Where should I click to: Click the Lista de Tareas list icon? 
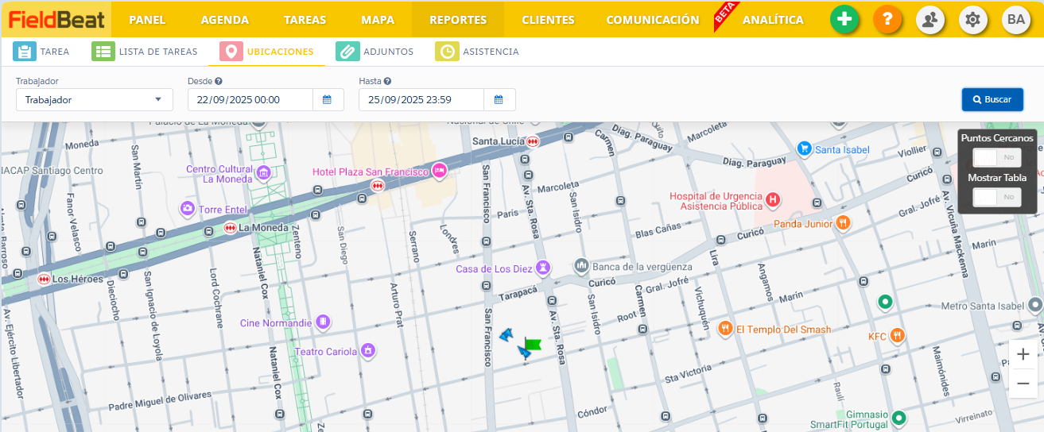point(103,52)
